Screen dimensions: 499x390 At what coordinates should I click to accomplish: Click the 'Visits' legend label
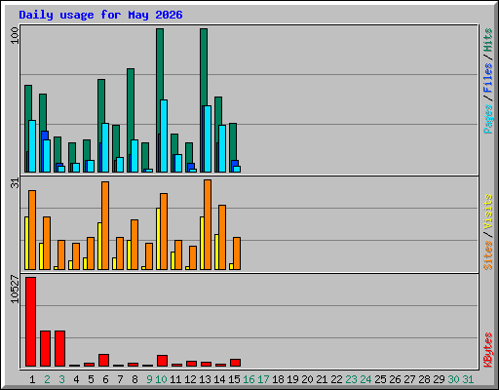tap(487, 212)
